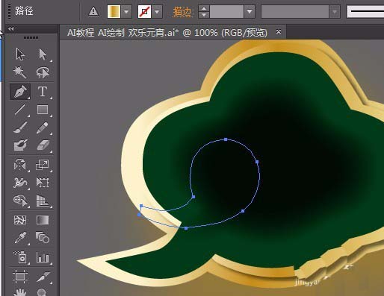Select the Rectangle tool
This screenshot has width=384, height=296.
coord(43,110)
